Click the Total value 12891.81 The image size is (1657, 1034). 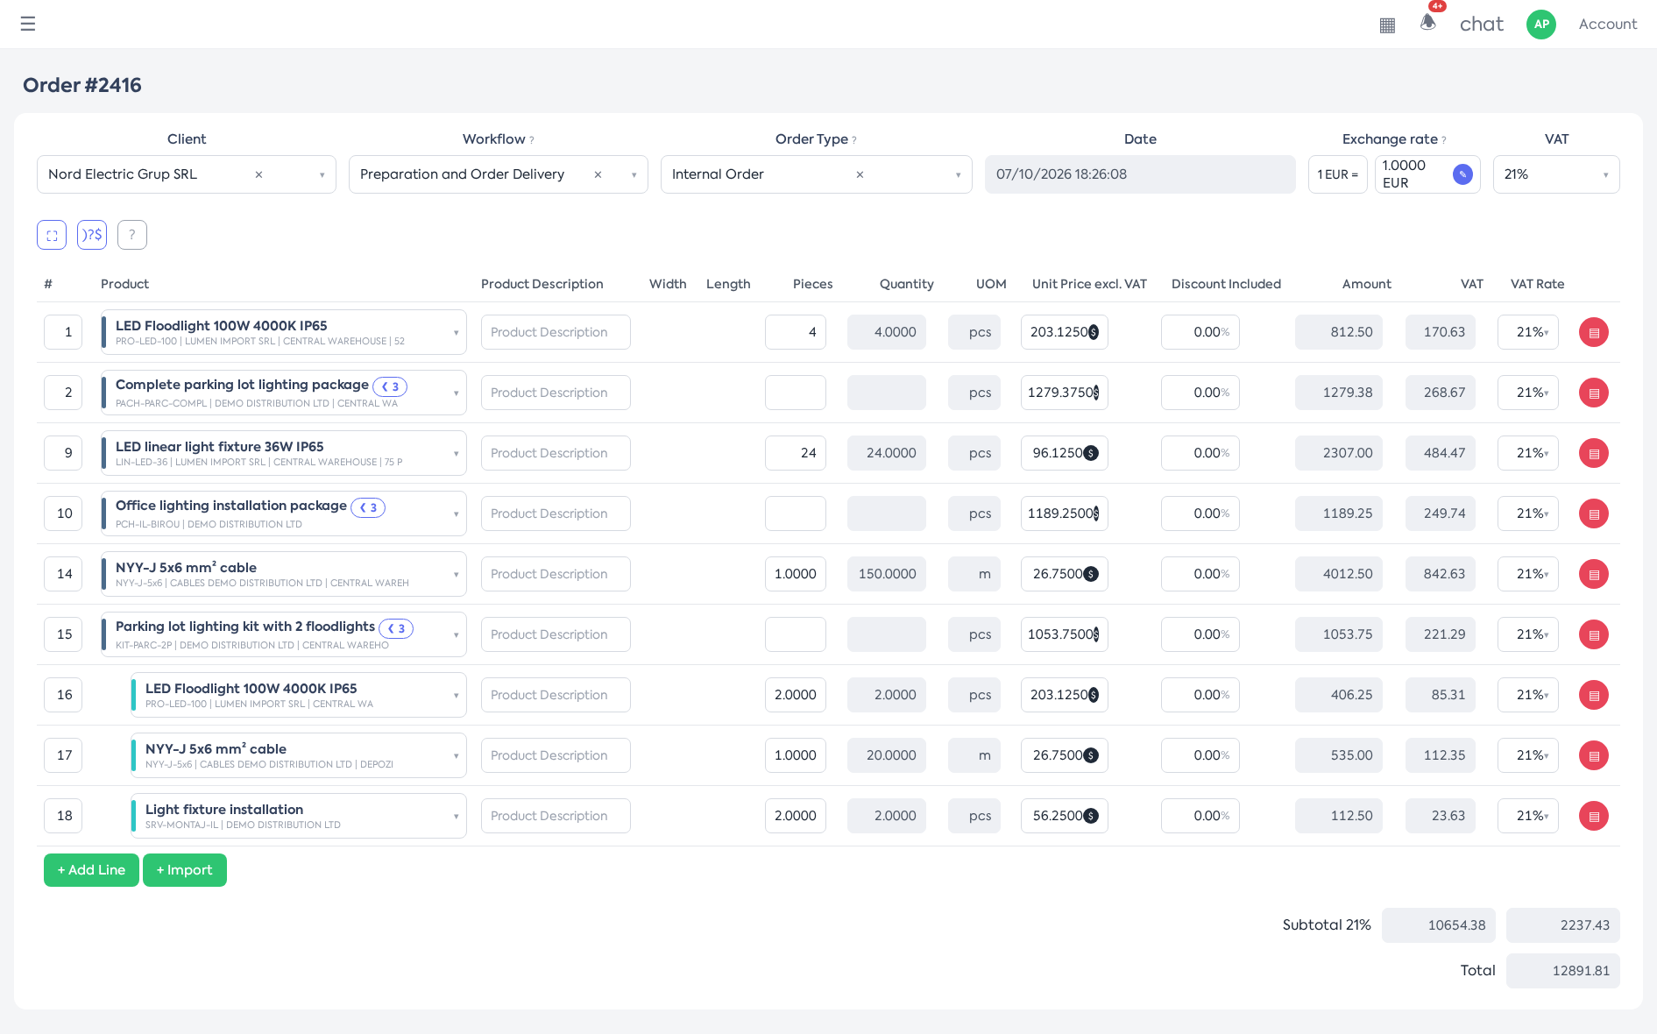tap(1563, 971)
